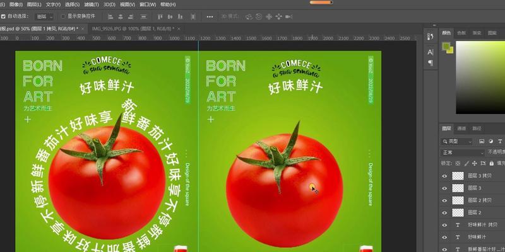Close the IMG_9926.JPG document tab
The width and height of the screenshot is (505, 252).
179,28
